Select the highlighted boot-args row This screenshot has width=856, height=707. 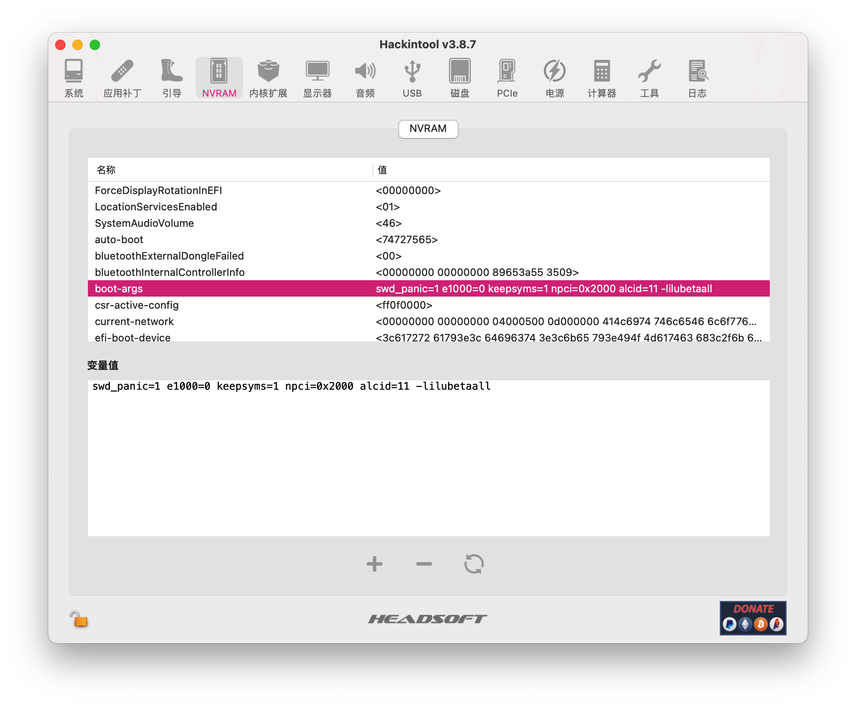(x=429, y=289)
